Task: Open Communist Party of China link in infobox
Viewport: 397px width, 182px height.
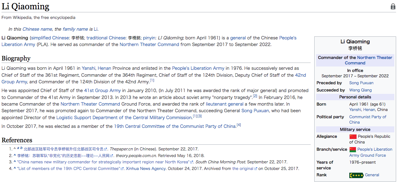Action: (368, 120)
